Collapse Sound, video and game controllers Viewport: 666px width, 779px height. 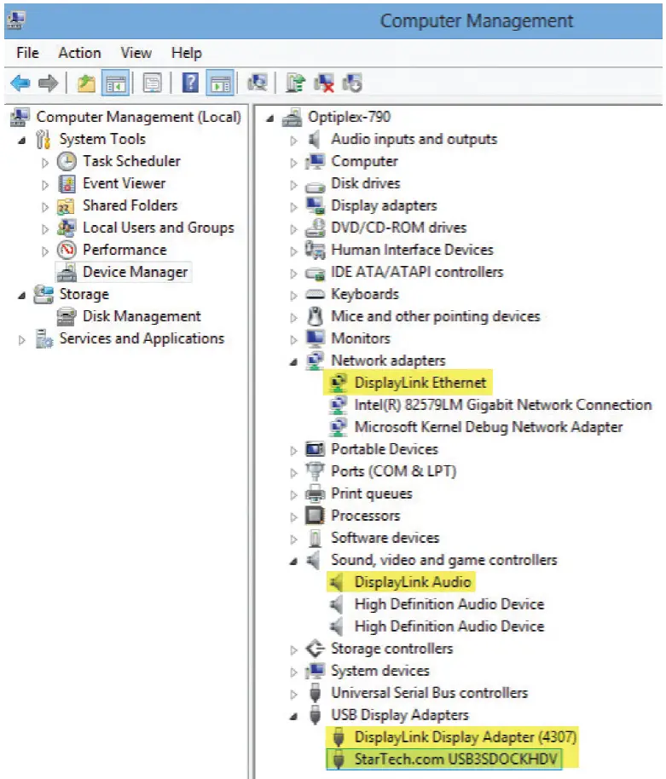tap(293, 562)
